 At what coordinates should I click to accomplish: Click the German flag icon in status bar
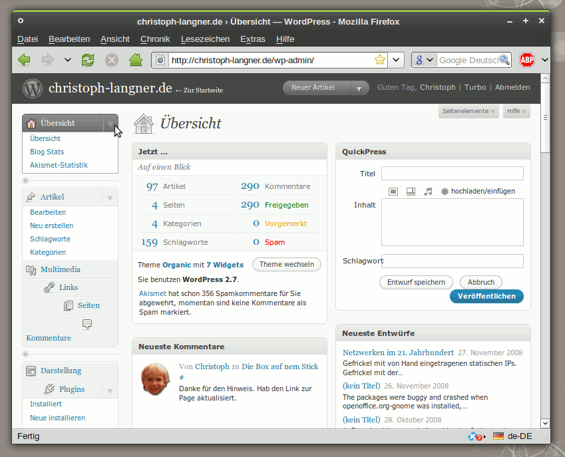tap(498, 436)
